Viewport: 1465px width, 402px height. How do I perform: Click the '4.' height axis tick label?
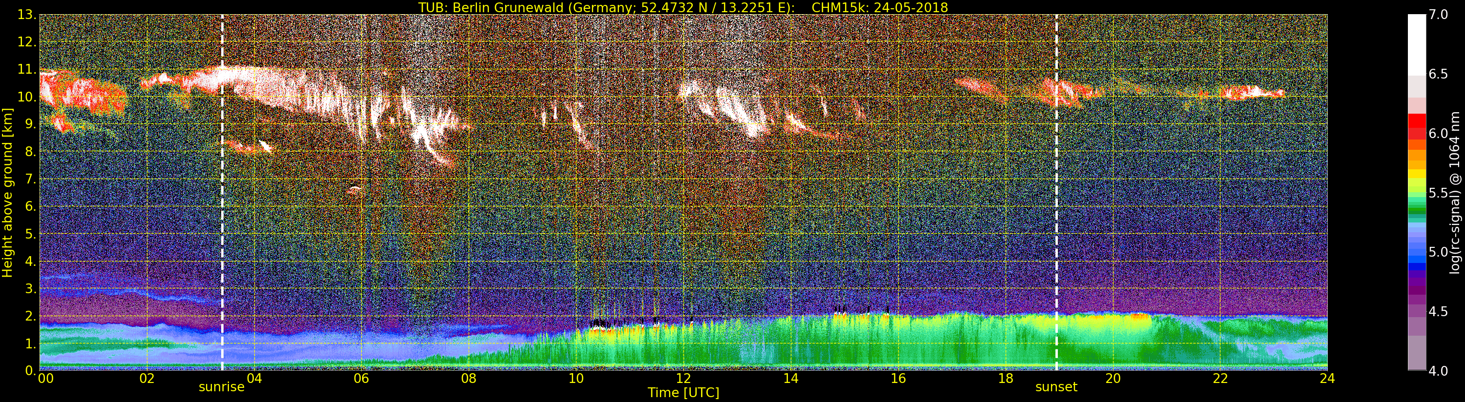point(31,261)
